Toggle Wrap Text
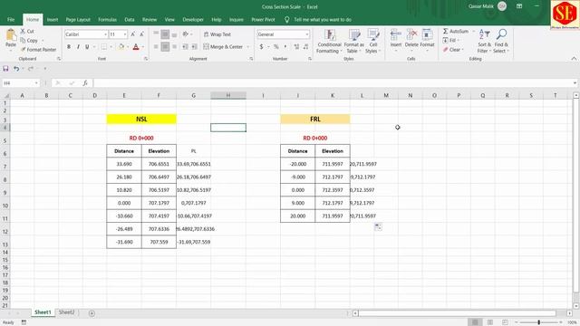580x326 pixels. (217, 34)
